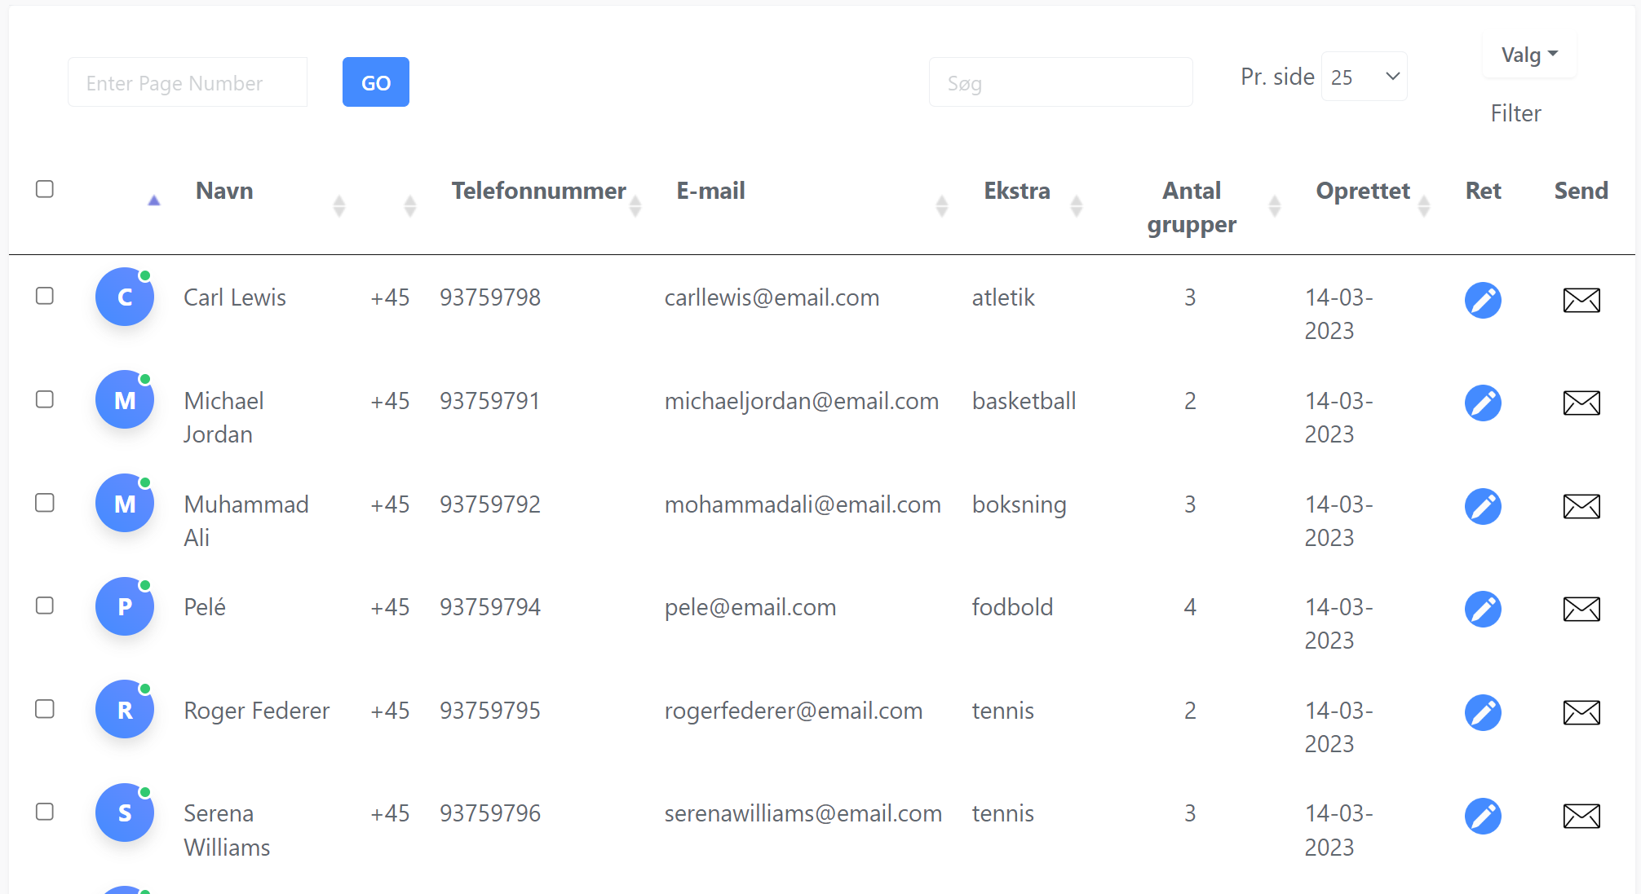Select the Pelé row checkbox
Image resolution: width=1641 pixels, height=894 pixels.
pyautogui.click(x=45, y=606)
